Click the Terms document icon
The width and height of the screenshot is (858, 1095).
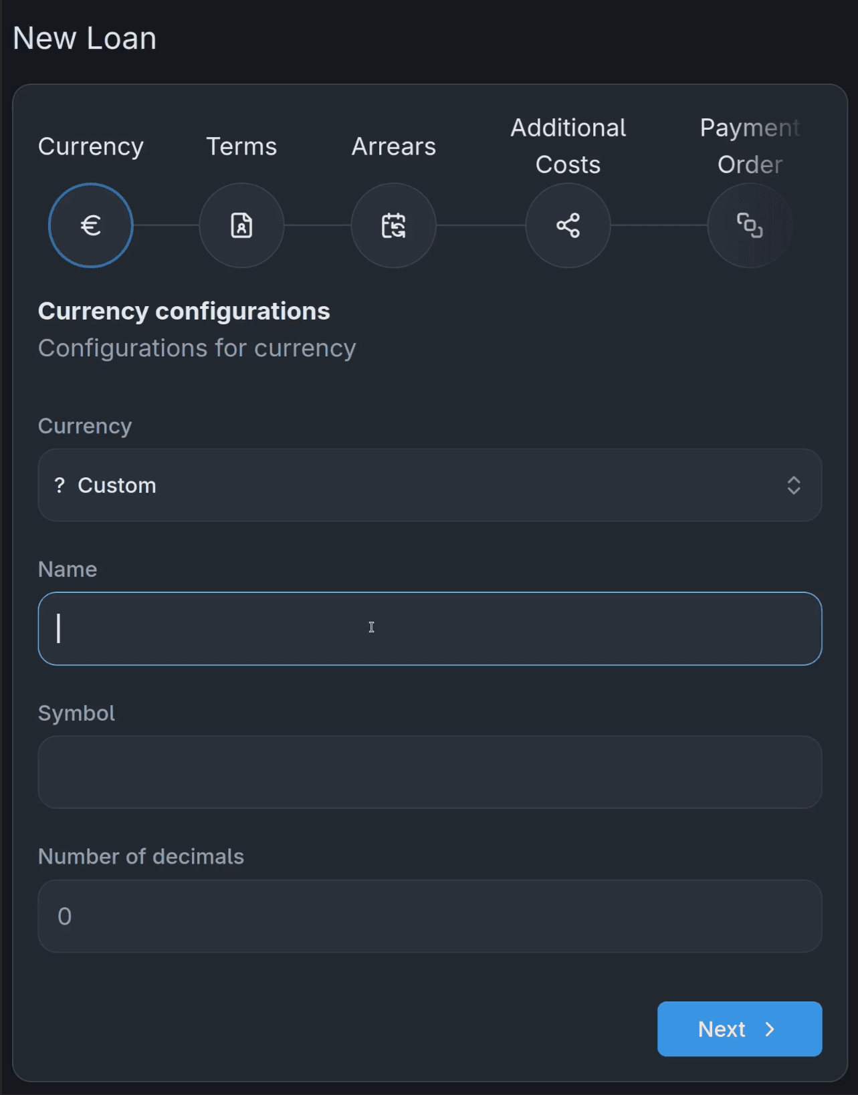tap(241, 225)
